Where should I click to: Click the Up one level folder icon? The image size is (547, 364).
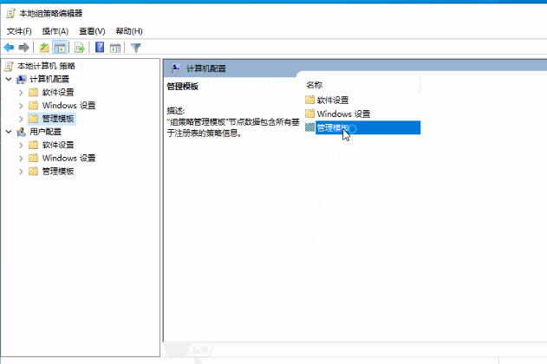pos(44,48)
